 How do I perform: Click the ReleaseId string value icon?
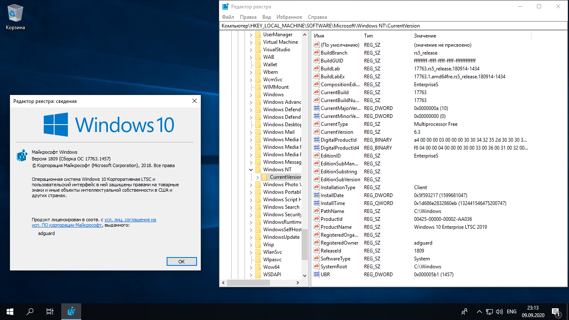point(316,251)
